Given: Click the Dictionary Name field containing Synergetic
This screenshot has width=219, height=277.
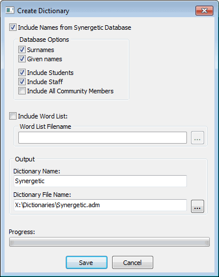Looking at the screenshot, I should point(100,181).
